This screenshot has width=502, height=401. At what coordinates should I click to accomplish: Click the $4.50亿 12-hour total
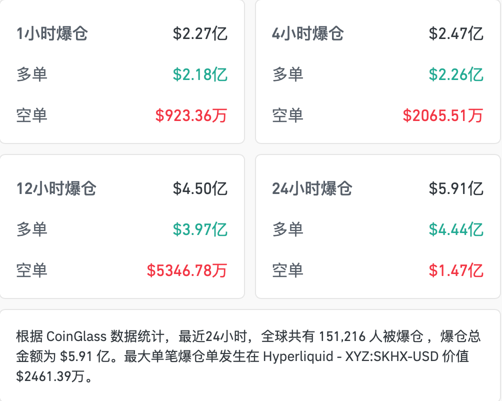click(200, 188)
